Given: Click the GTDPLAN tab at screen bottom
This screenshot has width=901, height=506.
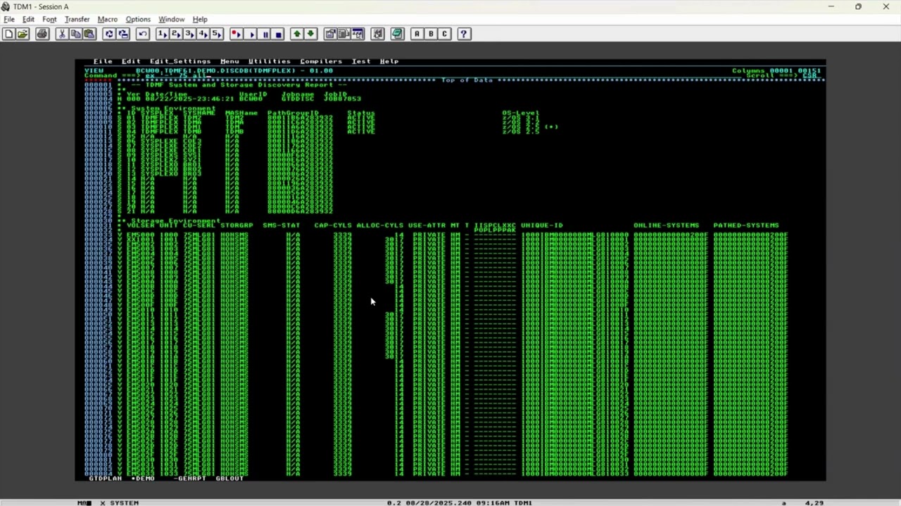Looking at the screenshot, I should (106, 479).
